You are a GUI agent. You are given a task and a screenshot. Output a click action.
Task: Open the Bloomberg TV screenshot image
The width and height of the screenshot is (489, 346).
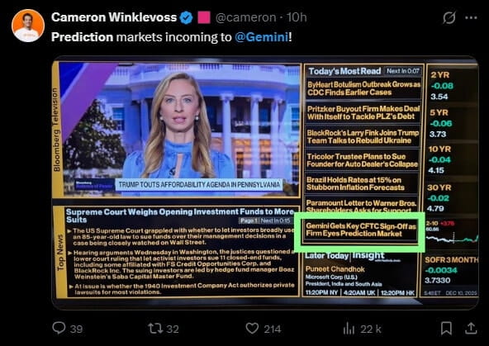tap(265, 182)
